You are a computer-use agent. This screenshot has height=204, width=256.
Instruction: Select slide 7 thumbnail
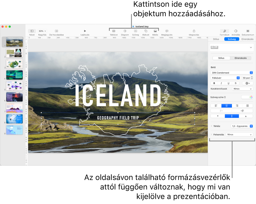[14, 108]
